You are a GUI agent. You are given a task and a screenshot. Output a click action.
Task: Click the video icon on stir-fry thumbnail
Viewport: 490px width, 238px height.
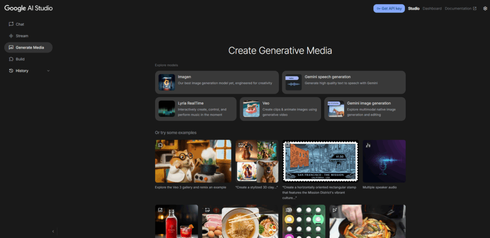(x=334, y=210)
